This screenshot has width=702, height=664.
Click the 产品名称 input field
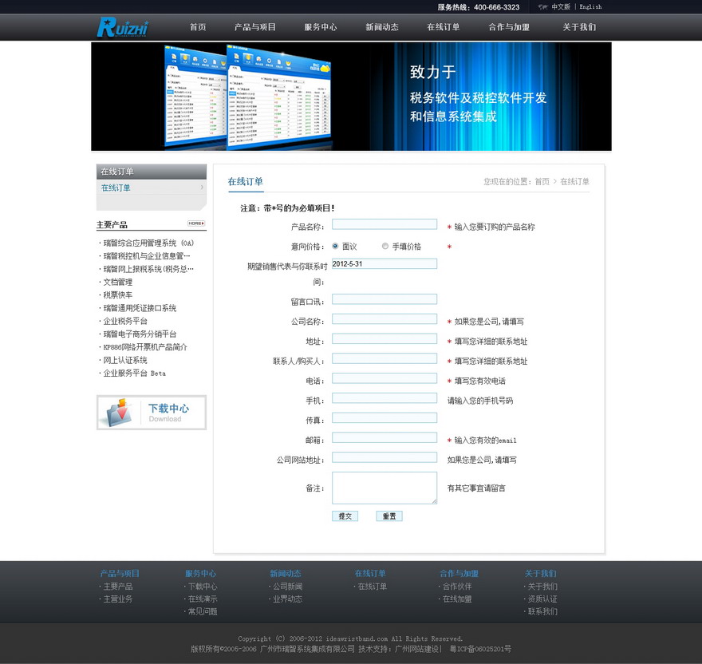tap(384, 224)
